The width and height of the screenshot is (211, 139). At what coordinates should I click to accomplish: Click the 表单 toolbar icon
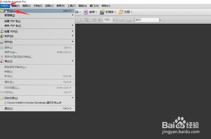pyautogui.click(x=86, y=12)
